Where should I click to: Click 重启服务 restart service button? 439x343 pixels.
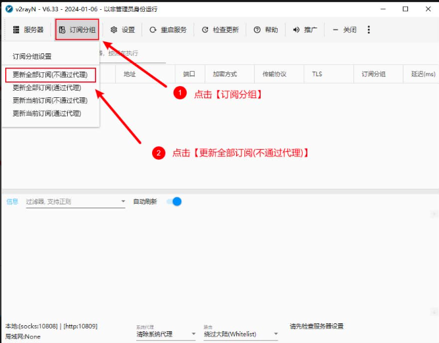pyautogui.click(x=168, y=30)
